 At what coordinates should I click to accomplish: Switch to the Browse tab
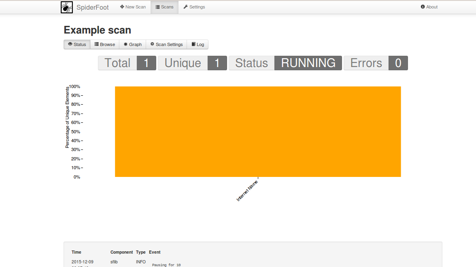(105, 44)
